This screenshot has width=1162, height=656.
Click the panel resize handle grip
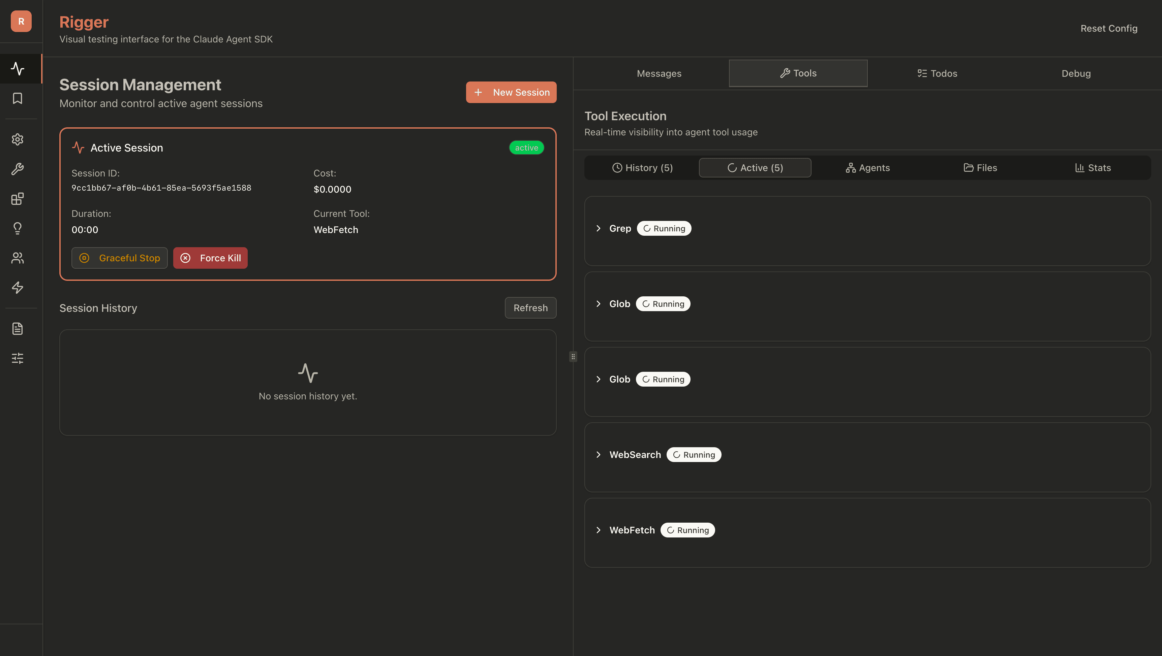pos(573,357)
